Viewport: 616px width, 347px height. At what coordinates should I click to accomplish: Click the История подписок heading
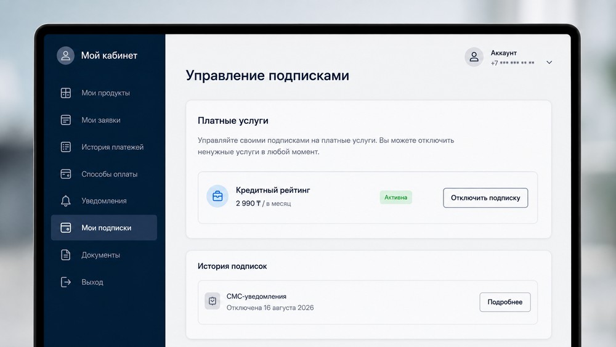[x=232, y=266]
